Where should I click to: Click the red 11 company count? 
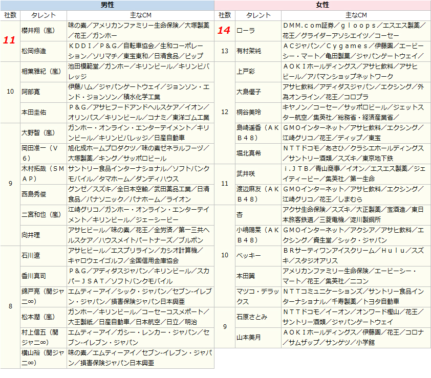(x=9, y=40)
